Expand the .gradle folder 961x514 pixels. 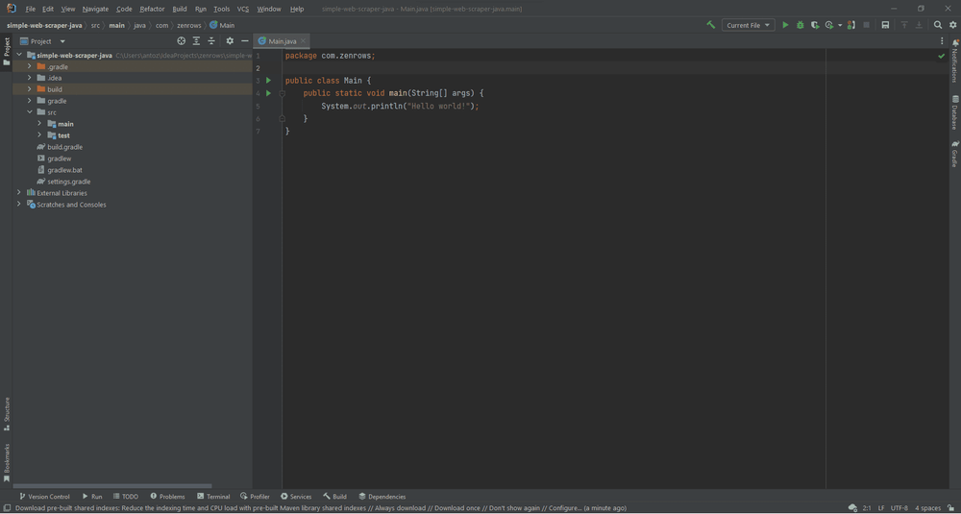pos(29,66)
